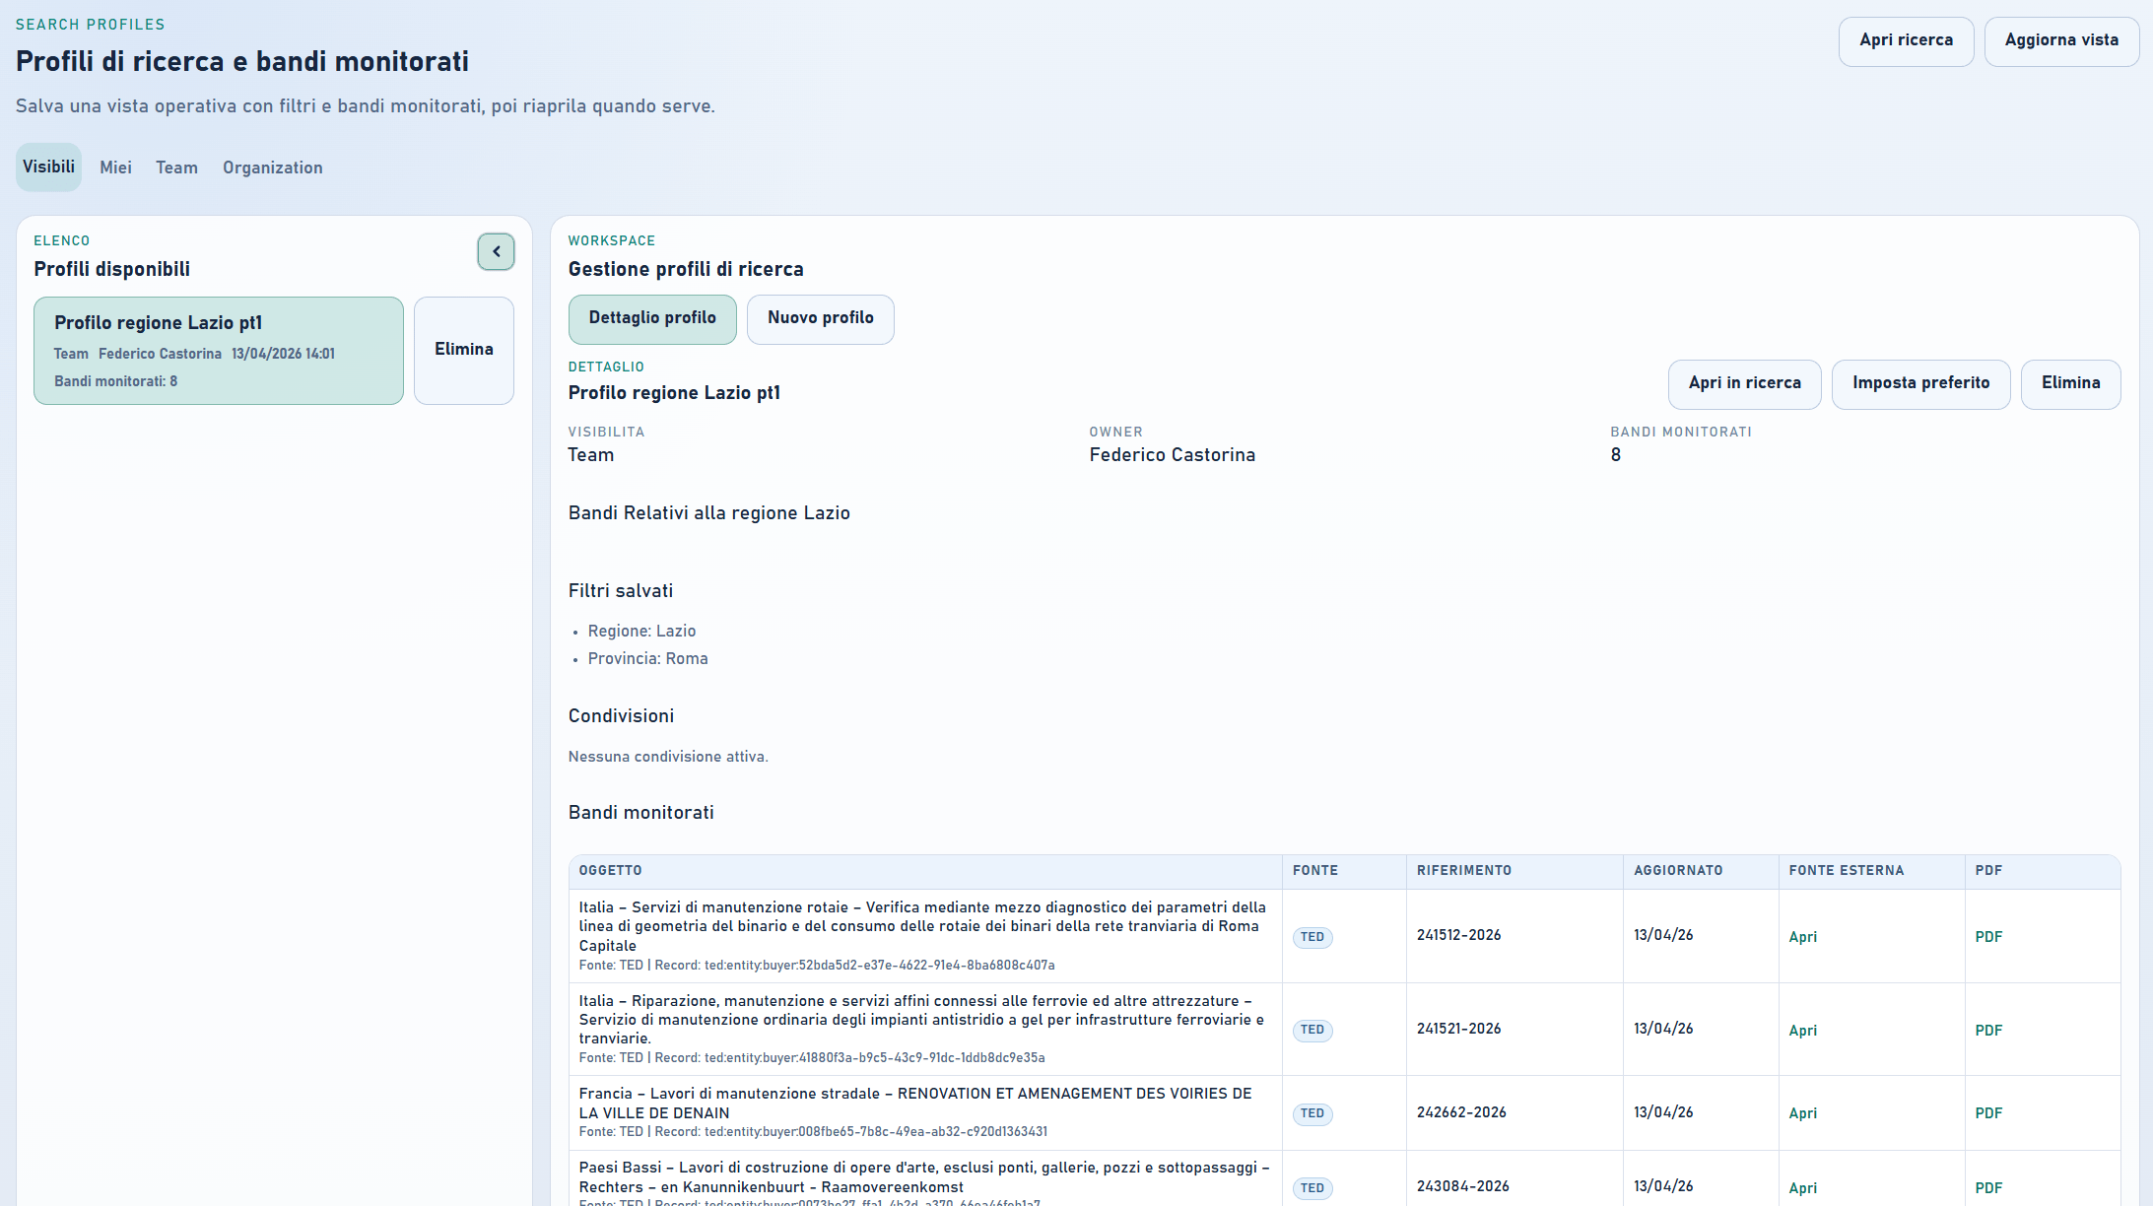2153x1206 pixels.
Task: Open the profile with Apri in ricerca
Action: tap(1744, 383)
